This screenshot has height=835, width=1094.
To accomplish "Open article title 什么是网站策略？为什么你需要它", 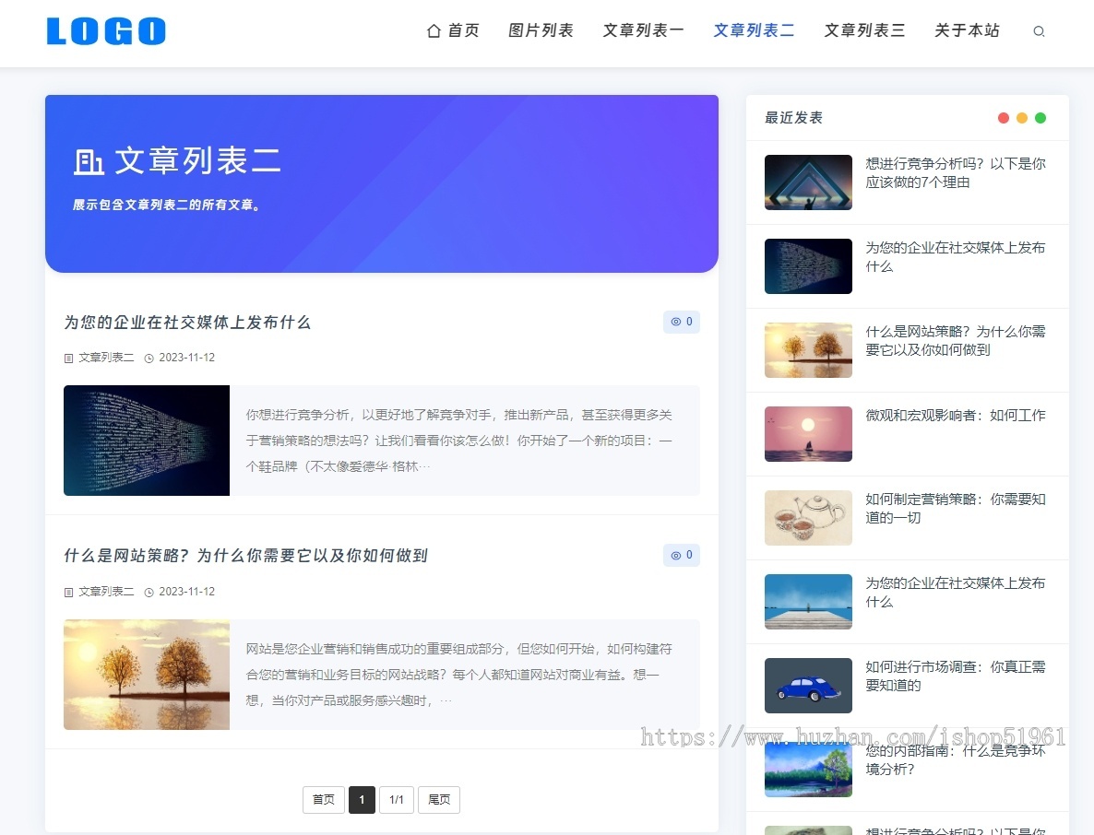I will click(245, 556).
